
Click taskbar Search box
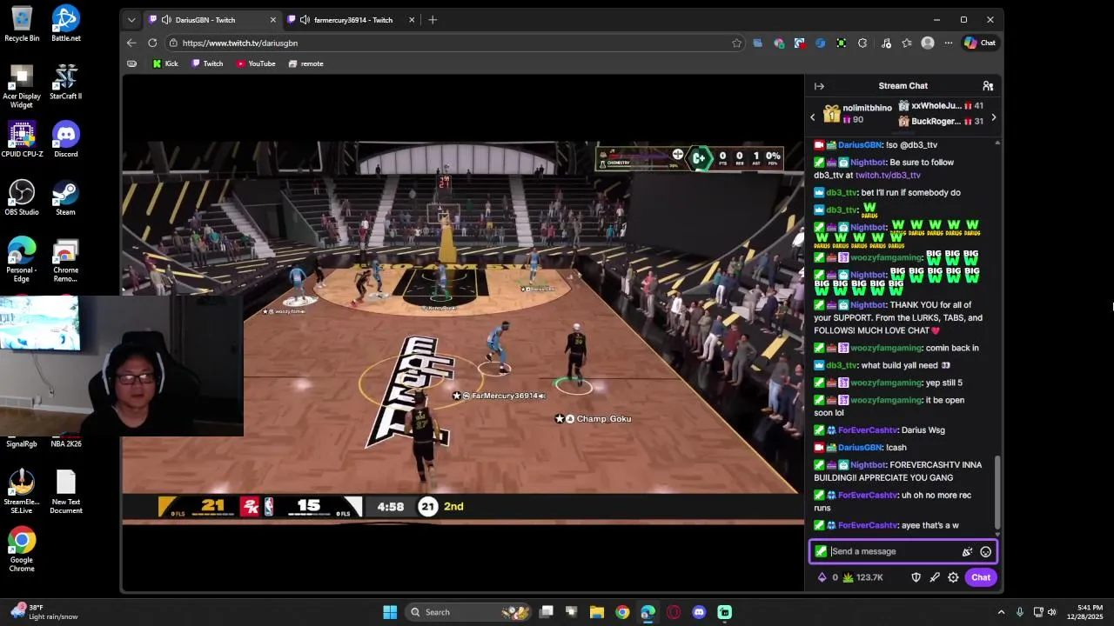(467, 612)
